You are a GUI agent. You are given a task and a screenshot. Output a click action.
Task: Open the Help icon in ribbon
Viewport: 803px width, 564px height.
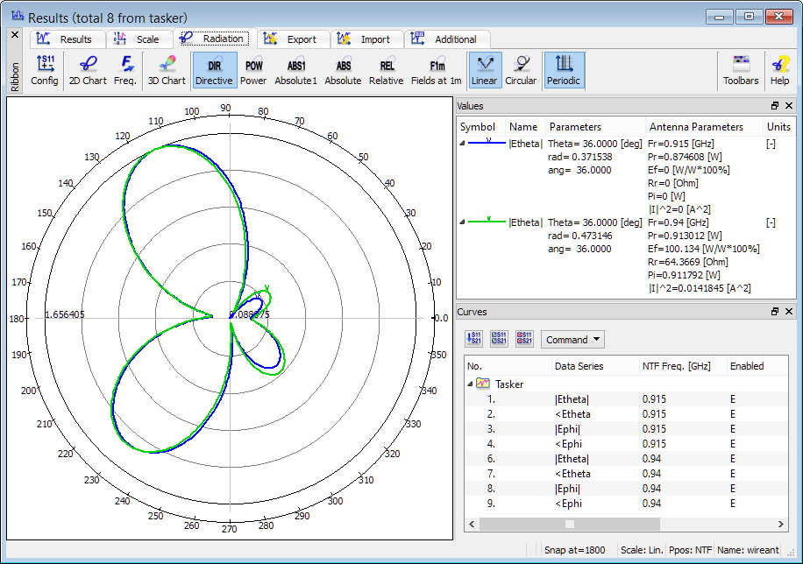pyautogui.click(x=779, y=70)
